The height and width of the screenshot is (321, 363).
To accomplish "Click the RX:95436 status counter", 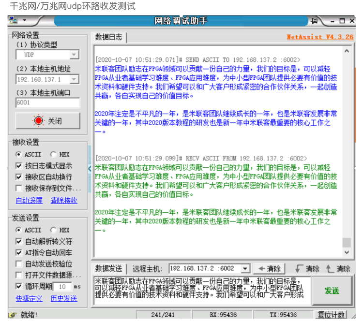I will (x=223, y=315).
